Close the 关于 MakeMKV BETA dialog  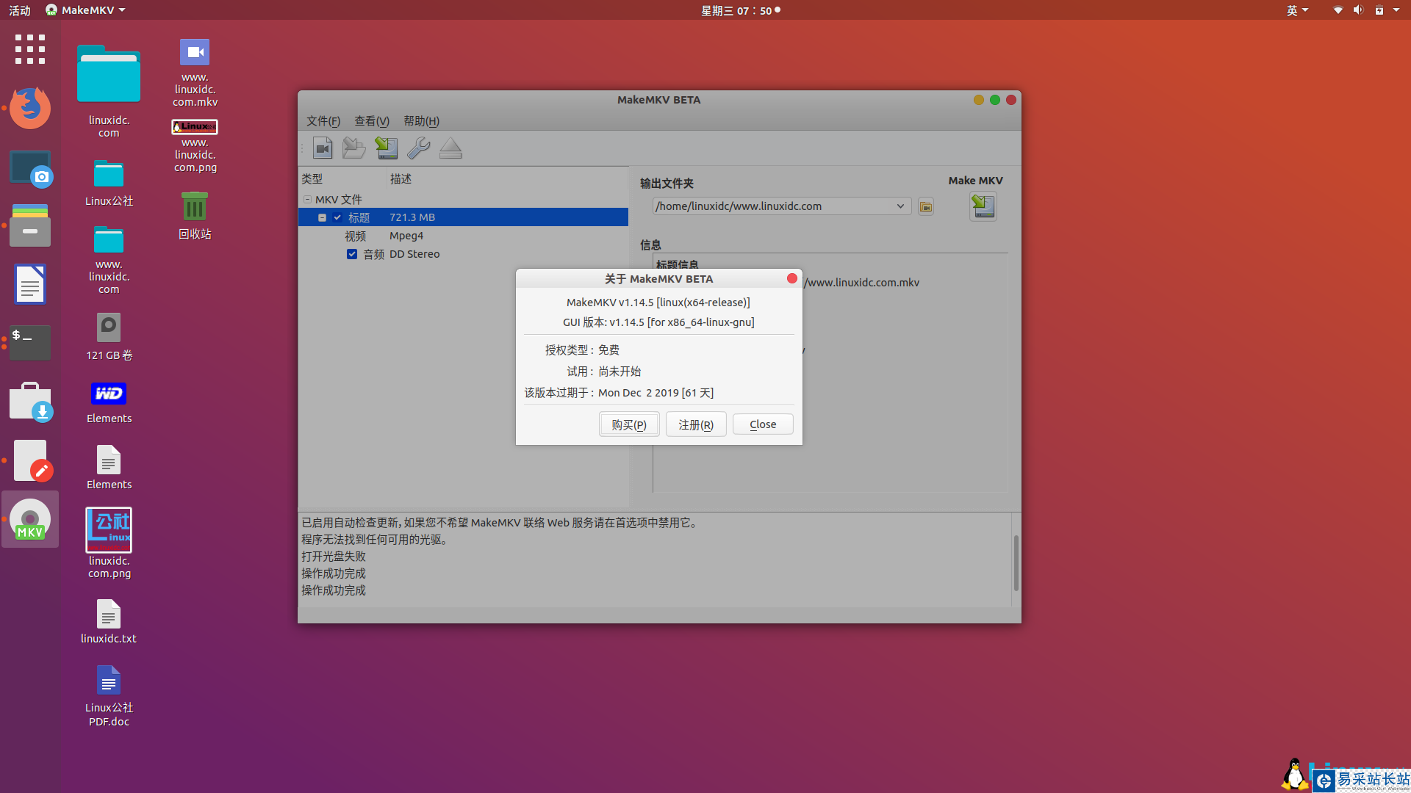point(763,424)
